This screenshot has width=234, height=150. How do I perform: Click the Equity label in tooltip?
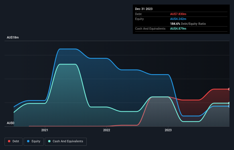coord(139,19)
